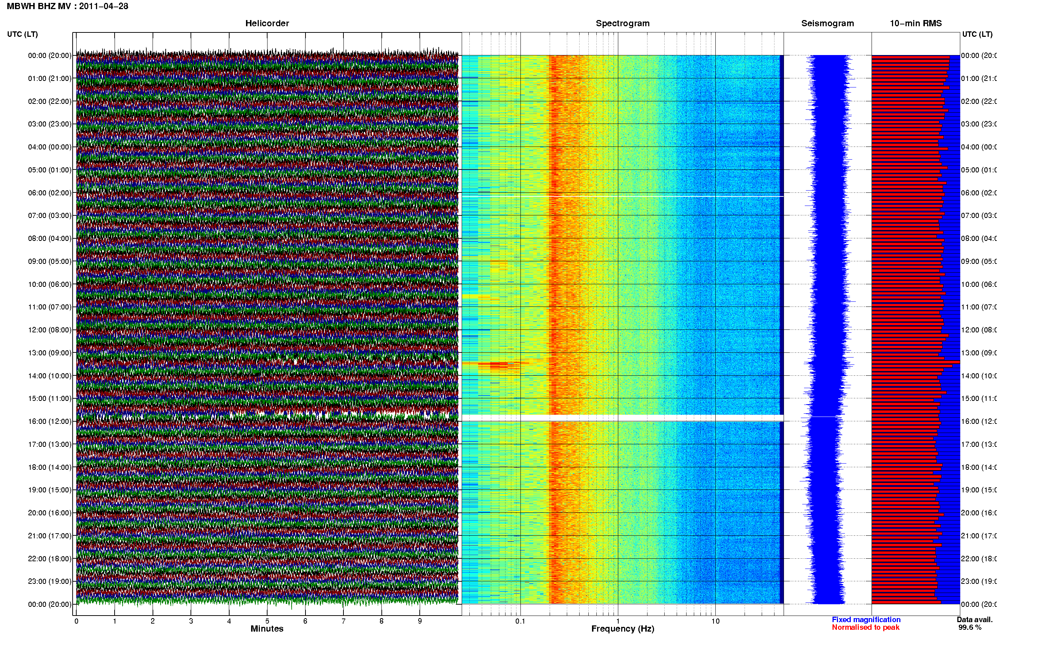
Task: Click the left-axis time label '22:00 (18:00)'
Action: (50, 559)
